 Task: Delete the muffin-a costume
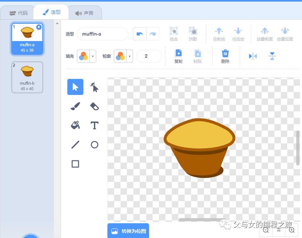[39, 27]
